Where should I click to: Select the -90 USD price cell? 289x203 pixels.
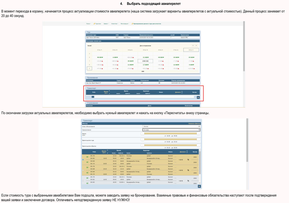click(x=100, y=57)
